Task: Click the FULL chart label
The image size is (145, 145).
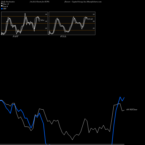Action: pyautogui.click(x=63, y=37)
